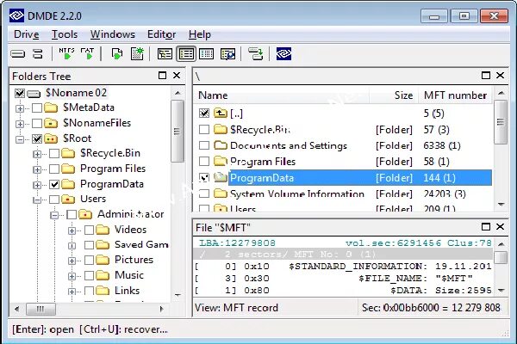
Task: Expand the $NonameFiles tree node
Action: click(20, 124)
